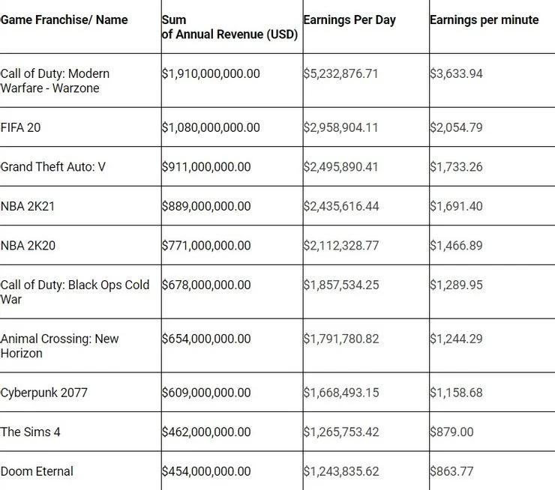Select the Earnings per minute header
The width and height of the screenshot is (555, 490).
484,20
